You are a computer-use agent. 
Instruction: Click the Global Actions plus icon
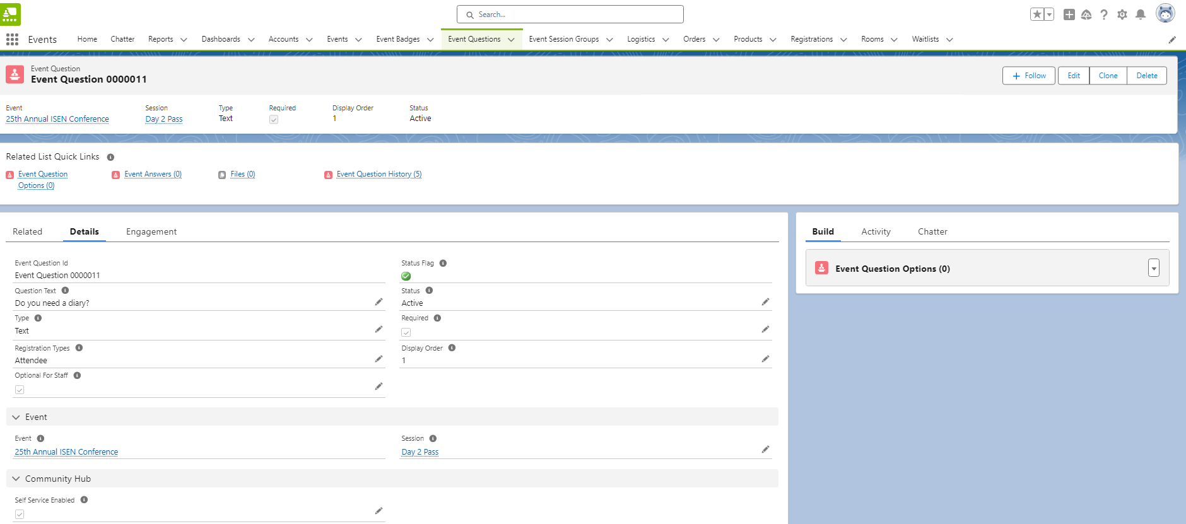coord(1069,15)
